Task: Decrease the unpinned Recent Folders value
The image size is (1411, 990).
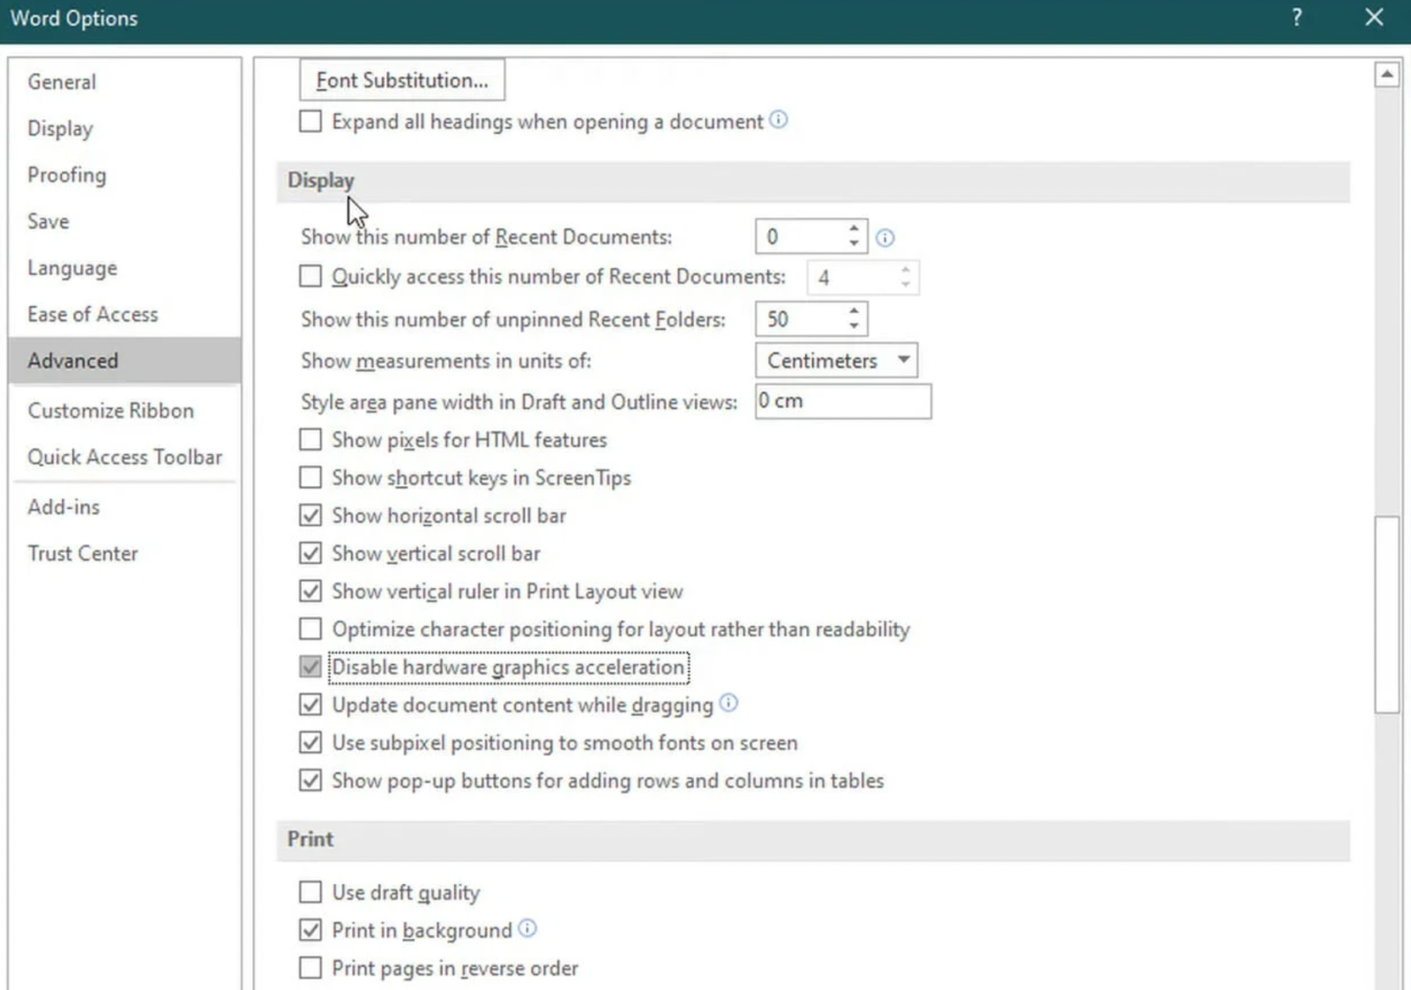Action: click(x=852, y=325)
